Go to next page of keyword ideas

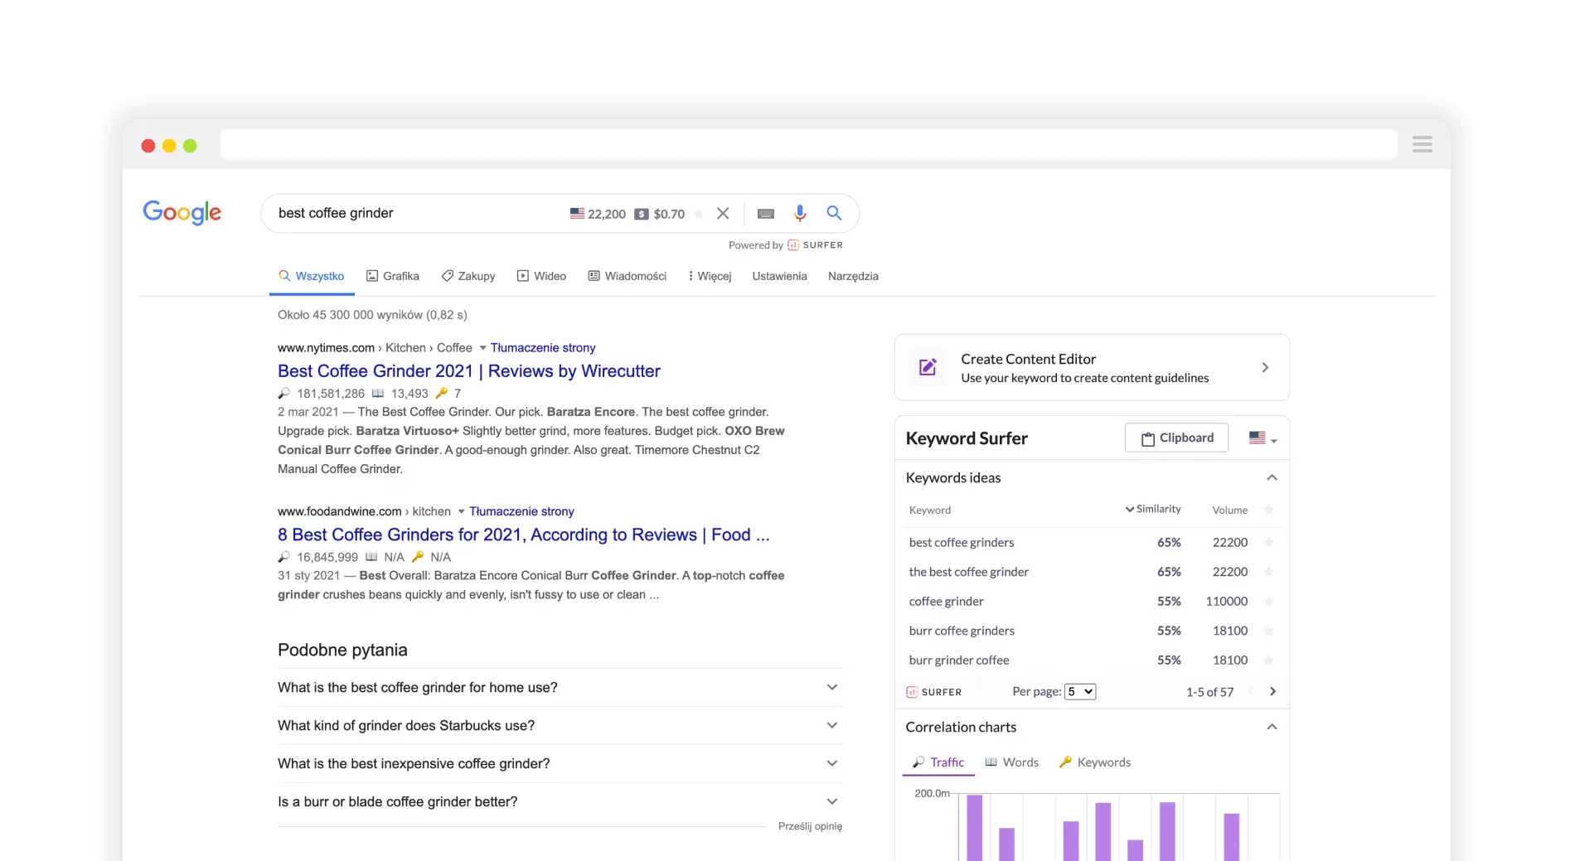point(1272,691)
